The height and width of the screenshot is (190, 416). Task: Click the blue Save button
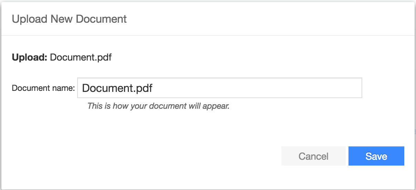coord(376,156)
